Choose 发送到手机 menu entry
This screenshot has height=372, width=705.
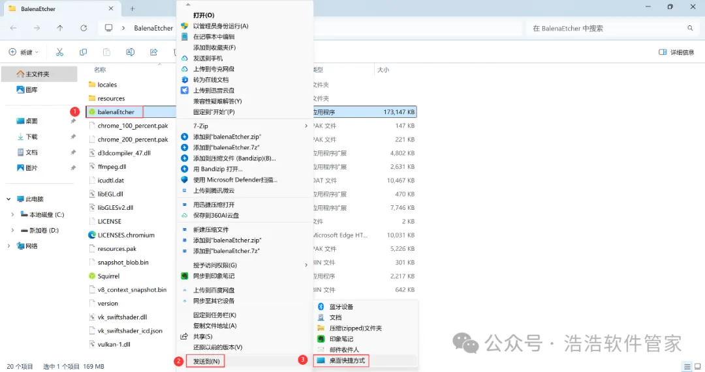pos(208,59)
